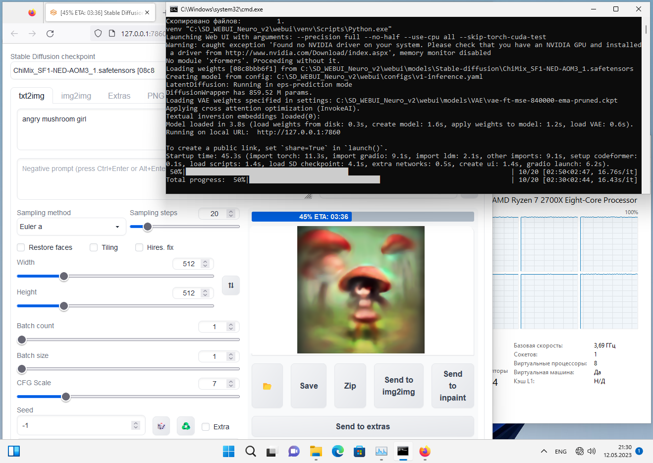Open the Extras tab

[119, 96]
